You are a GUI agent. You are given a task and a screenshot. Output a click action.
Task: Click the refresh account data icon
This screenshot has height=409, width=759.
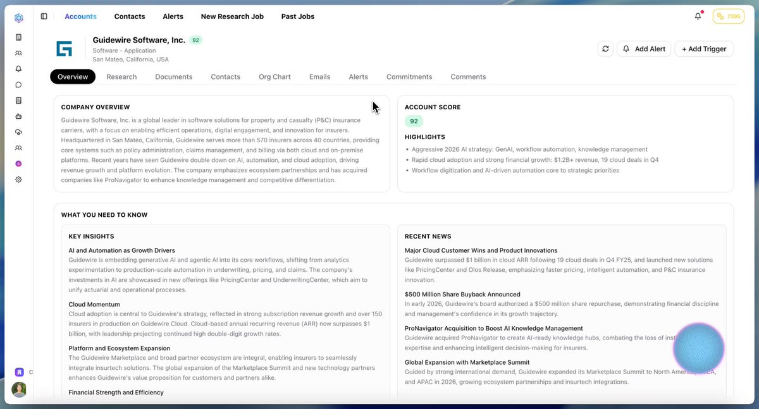pos(605,49)
